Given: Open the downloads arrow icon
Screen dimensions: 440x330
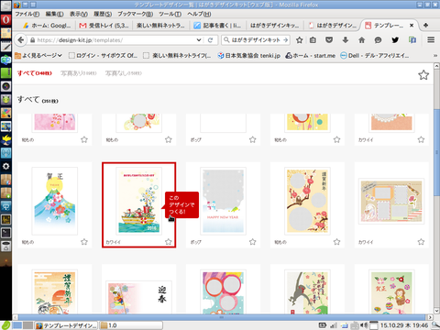Looking at the screenshot, I should 346,40.
